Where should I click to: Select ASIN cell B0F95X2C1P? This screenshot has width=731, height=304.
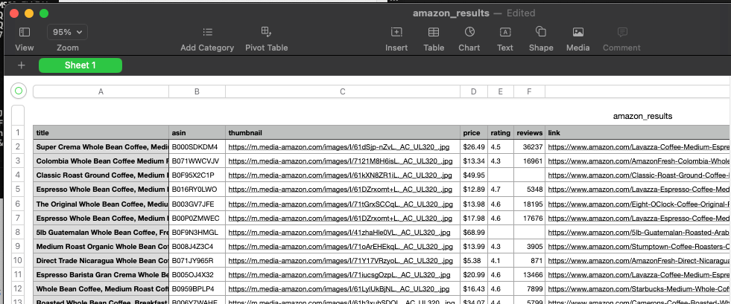pos(197,175)
